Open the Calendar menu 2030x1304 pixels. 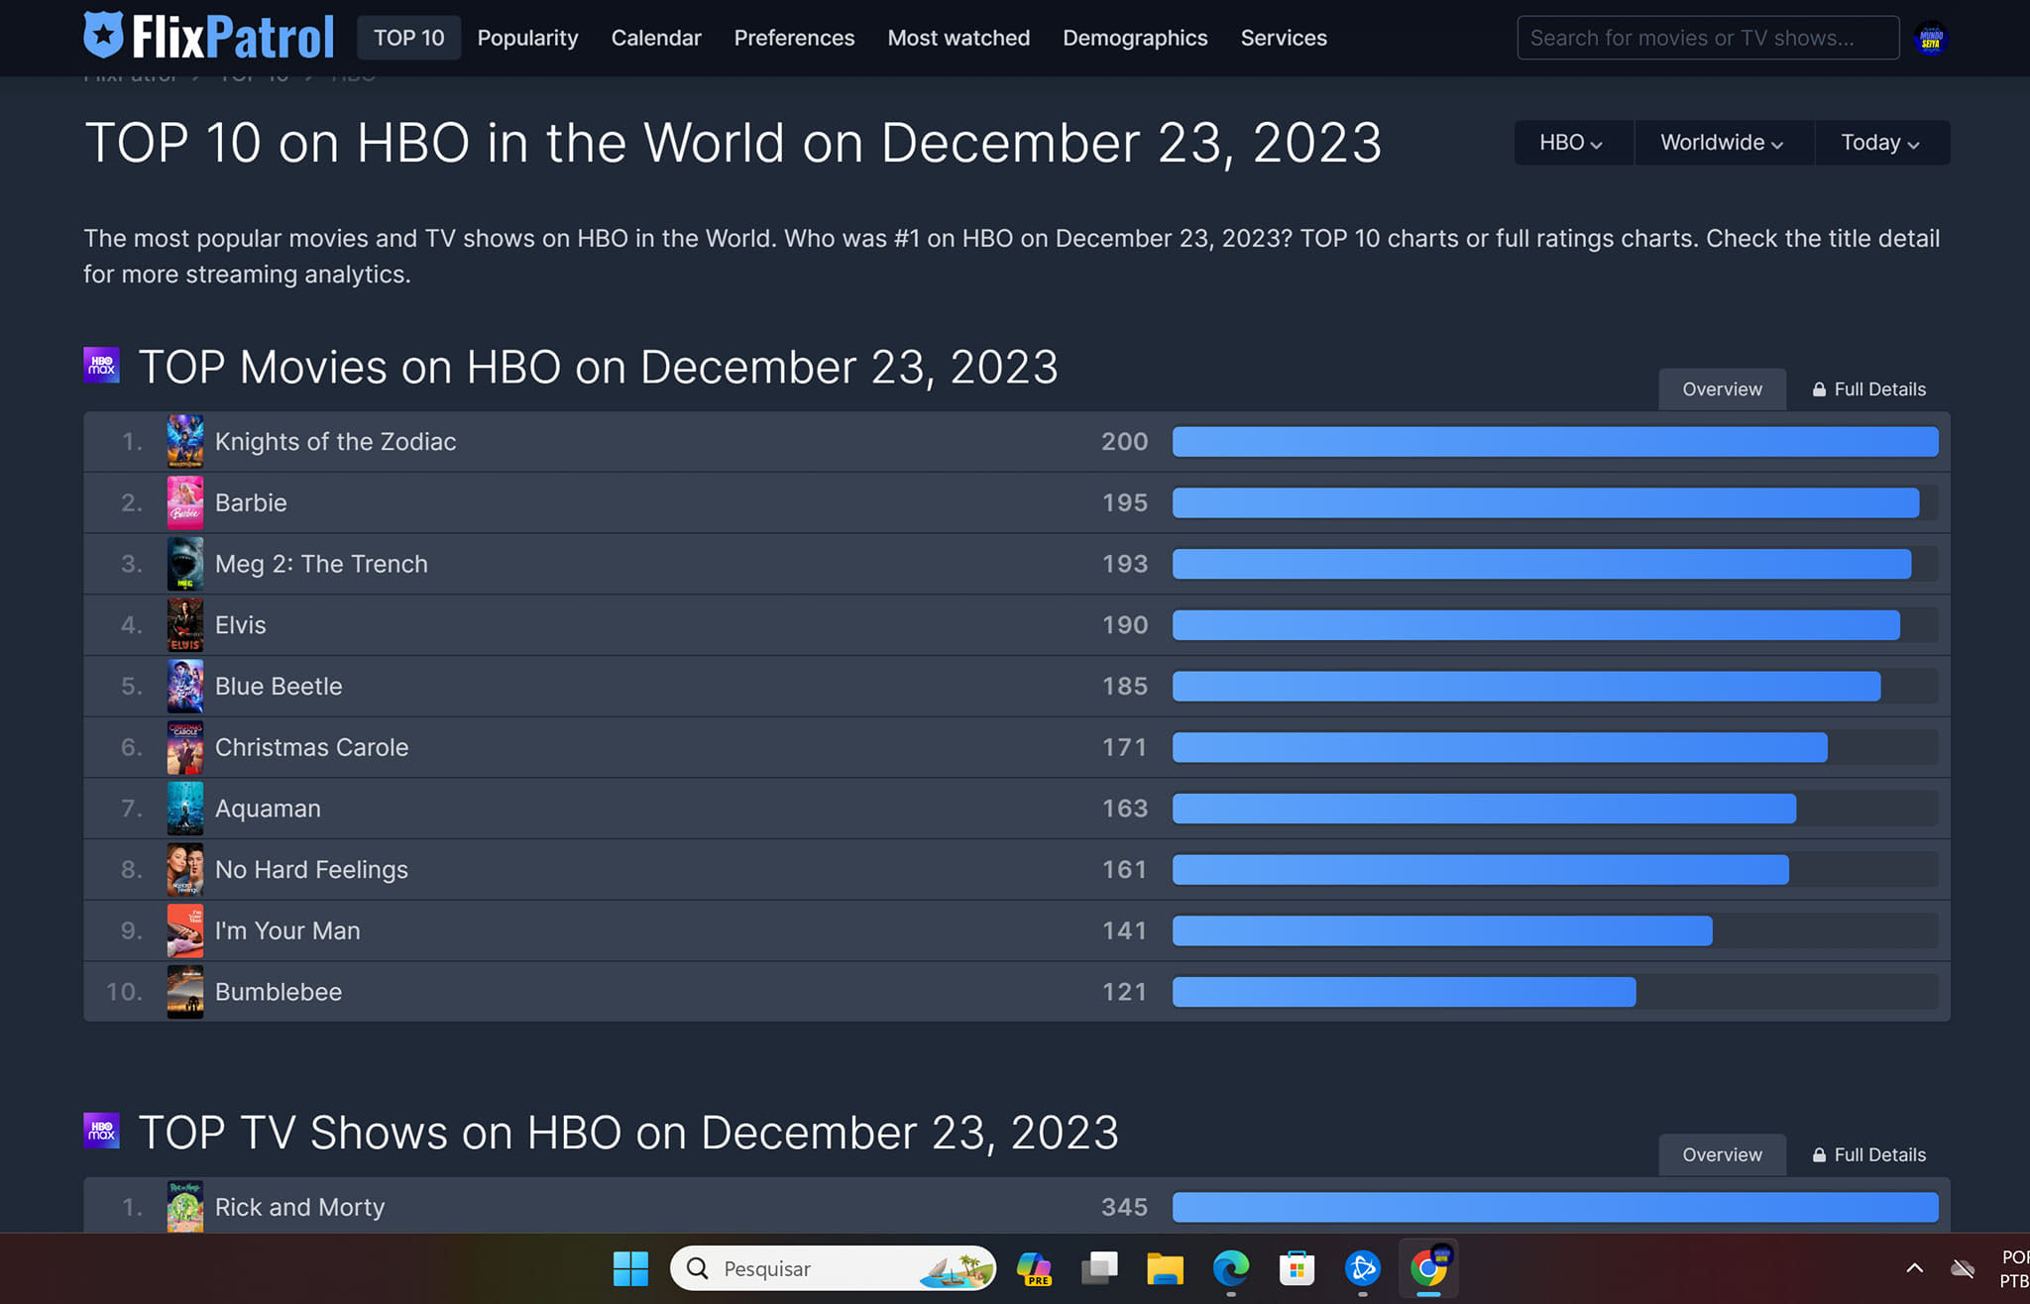(656, 38)
